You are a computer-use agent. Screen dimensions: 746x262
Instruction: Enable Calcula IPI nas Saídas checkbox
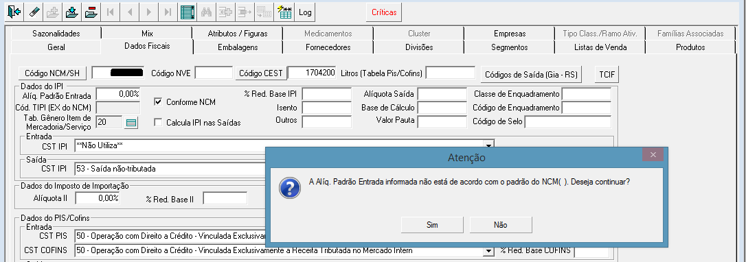[x=158, y=123]
